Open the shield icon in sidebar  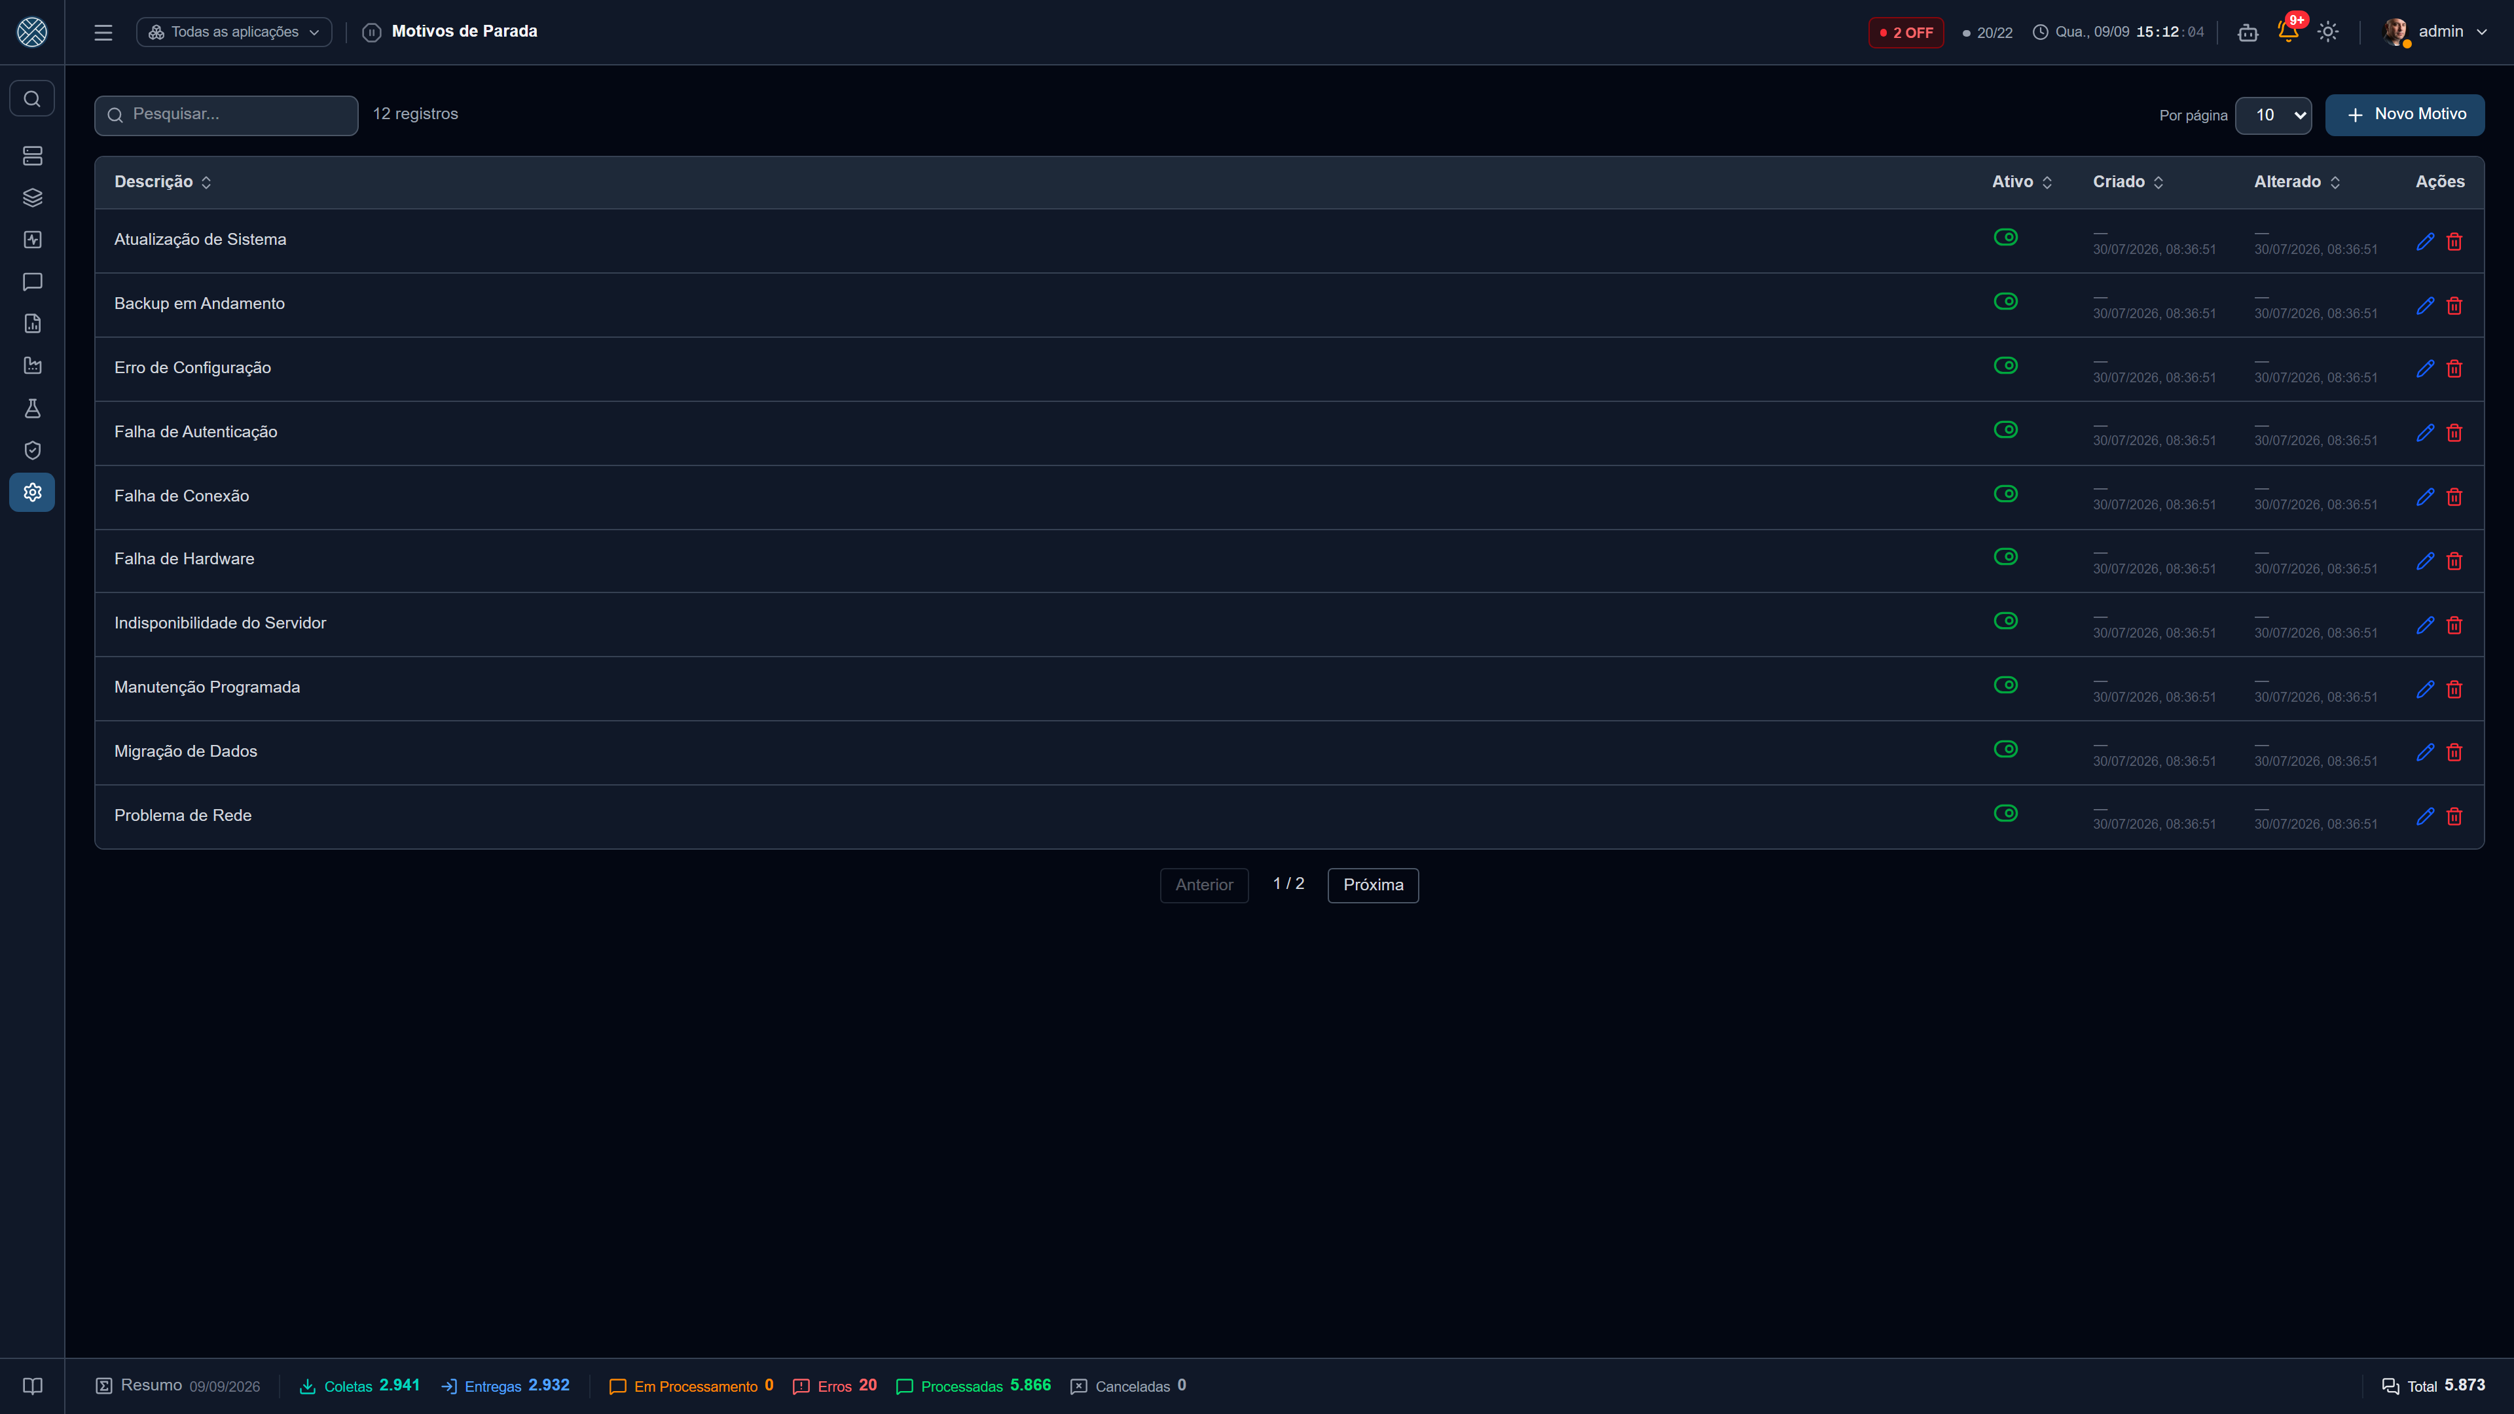32,450
